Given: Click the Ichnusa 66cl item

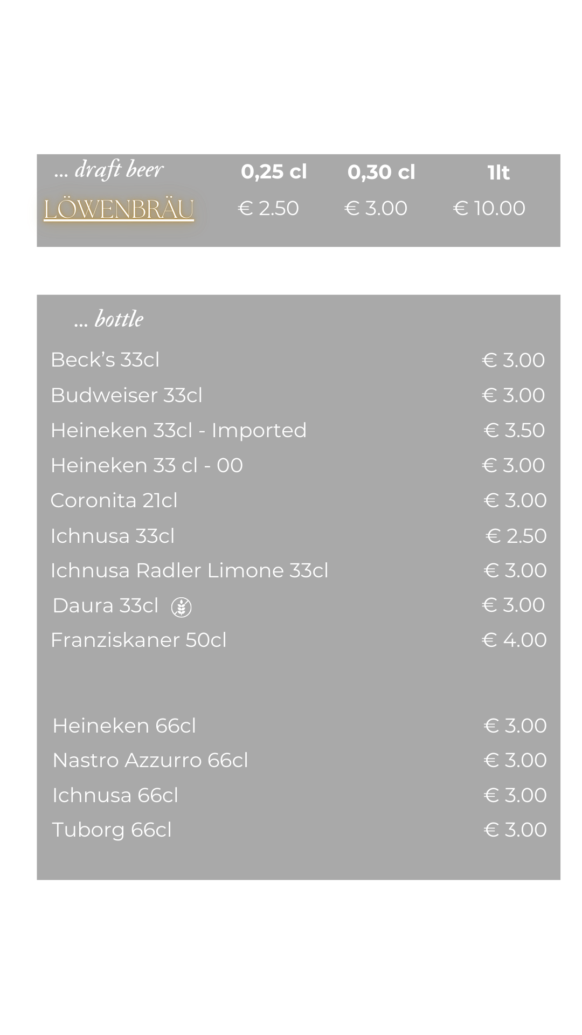Looking at the screenshot, I should click(x=115, y=795).
